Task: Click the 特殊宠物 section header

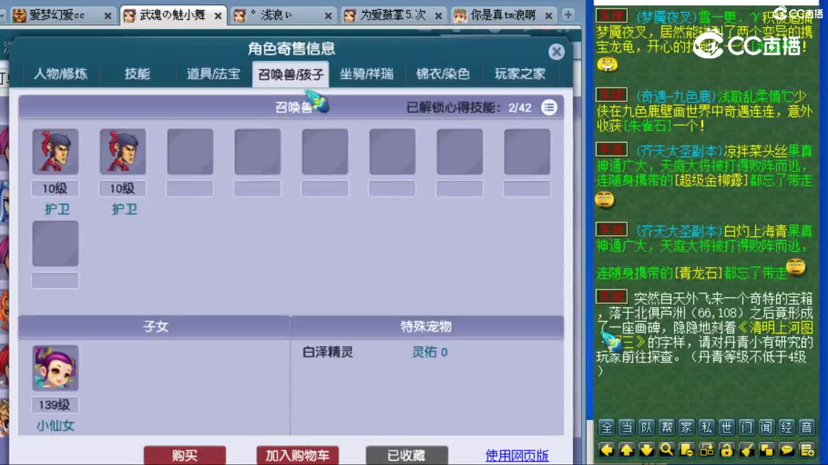Action: coord(426,327)
